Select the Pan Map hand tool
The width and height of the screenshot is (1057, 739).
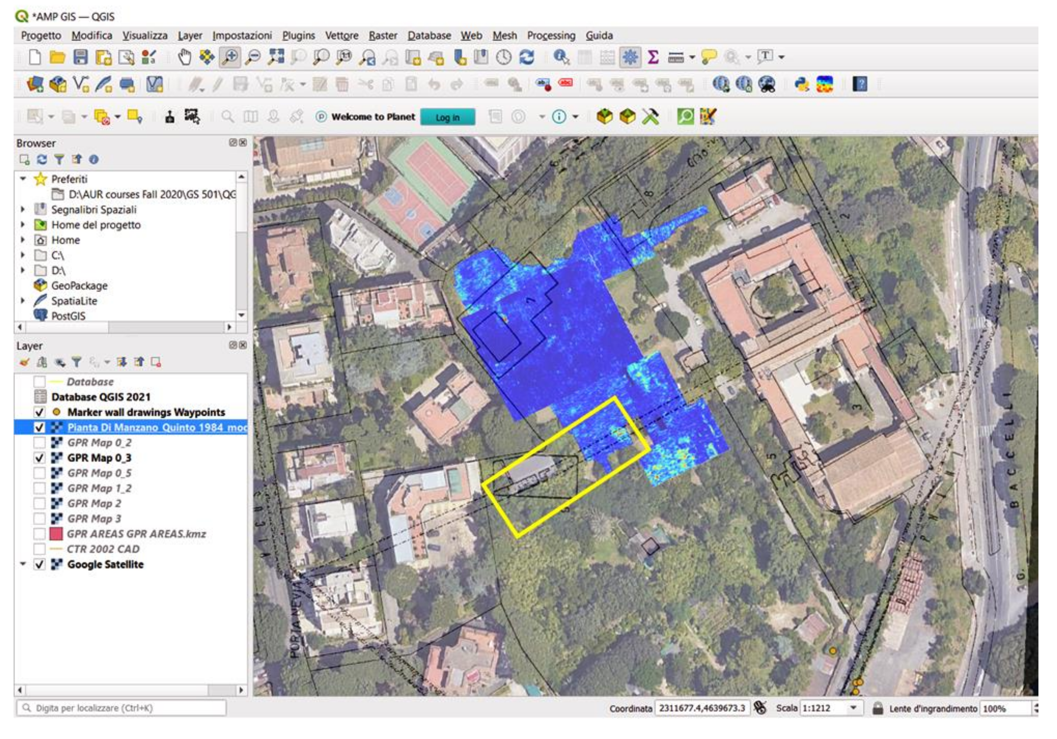(184, 57)
